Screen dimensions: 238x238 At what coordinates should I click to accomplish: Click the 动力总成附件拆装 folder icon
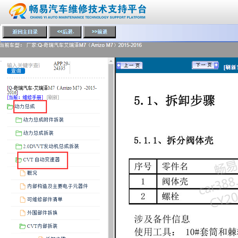19,120
